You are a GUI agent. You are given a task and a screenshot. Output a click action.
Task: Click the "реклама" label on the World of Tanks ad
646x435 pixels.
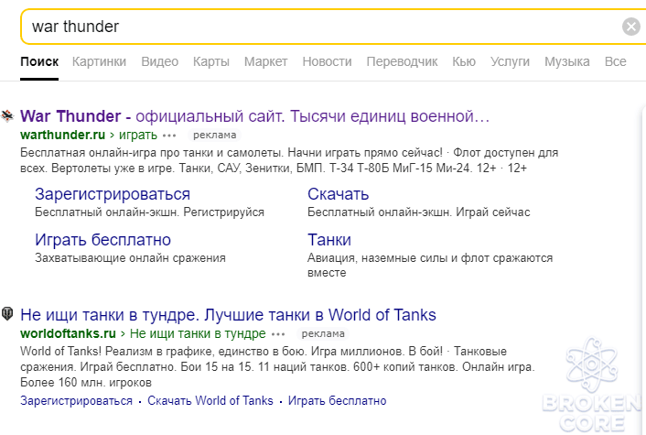click(323, 333)
